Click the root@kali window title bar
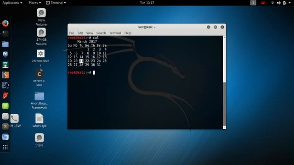This screenshot has width=294, height=165. coord(147,27)
